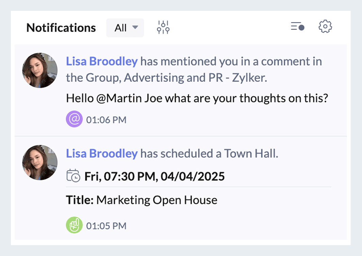The height and width of the screenshot is (256, 362).
Task: Click the 01:06 PM timestamp
Action: pos(106,120)
